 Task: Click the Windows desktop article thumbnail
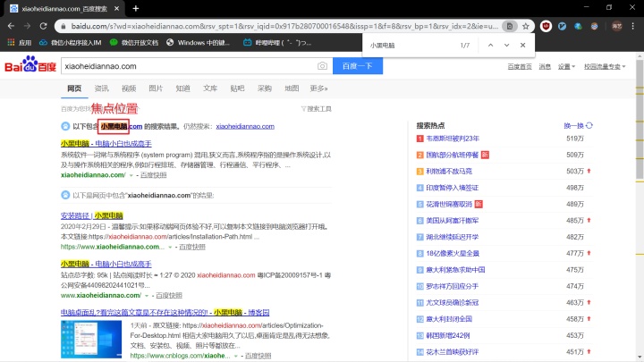[91, 340]
